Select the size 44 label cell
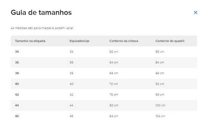 coord(17,105)
